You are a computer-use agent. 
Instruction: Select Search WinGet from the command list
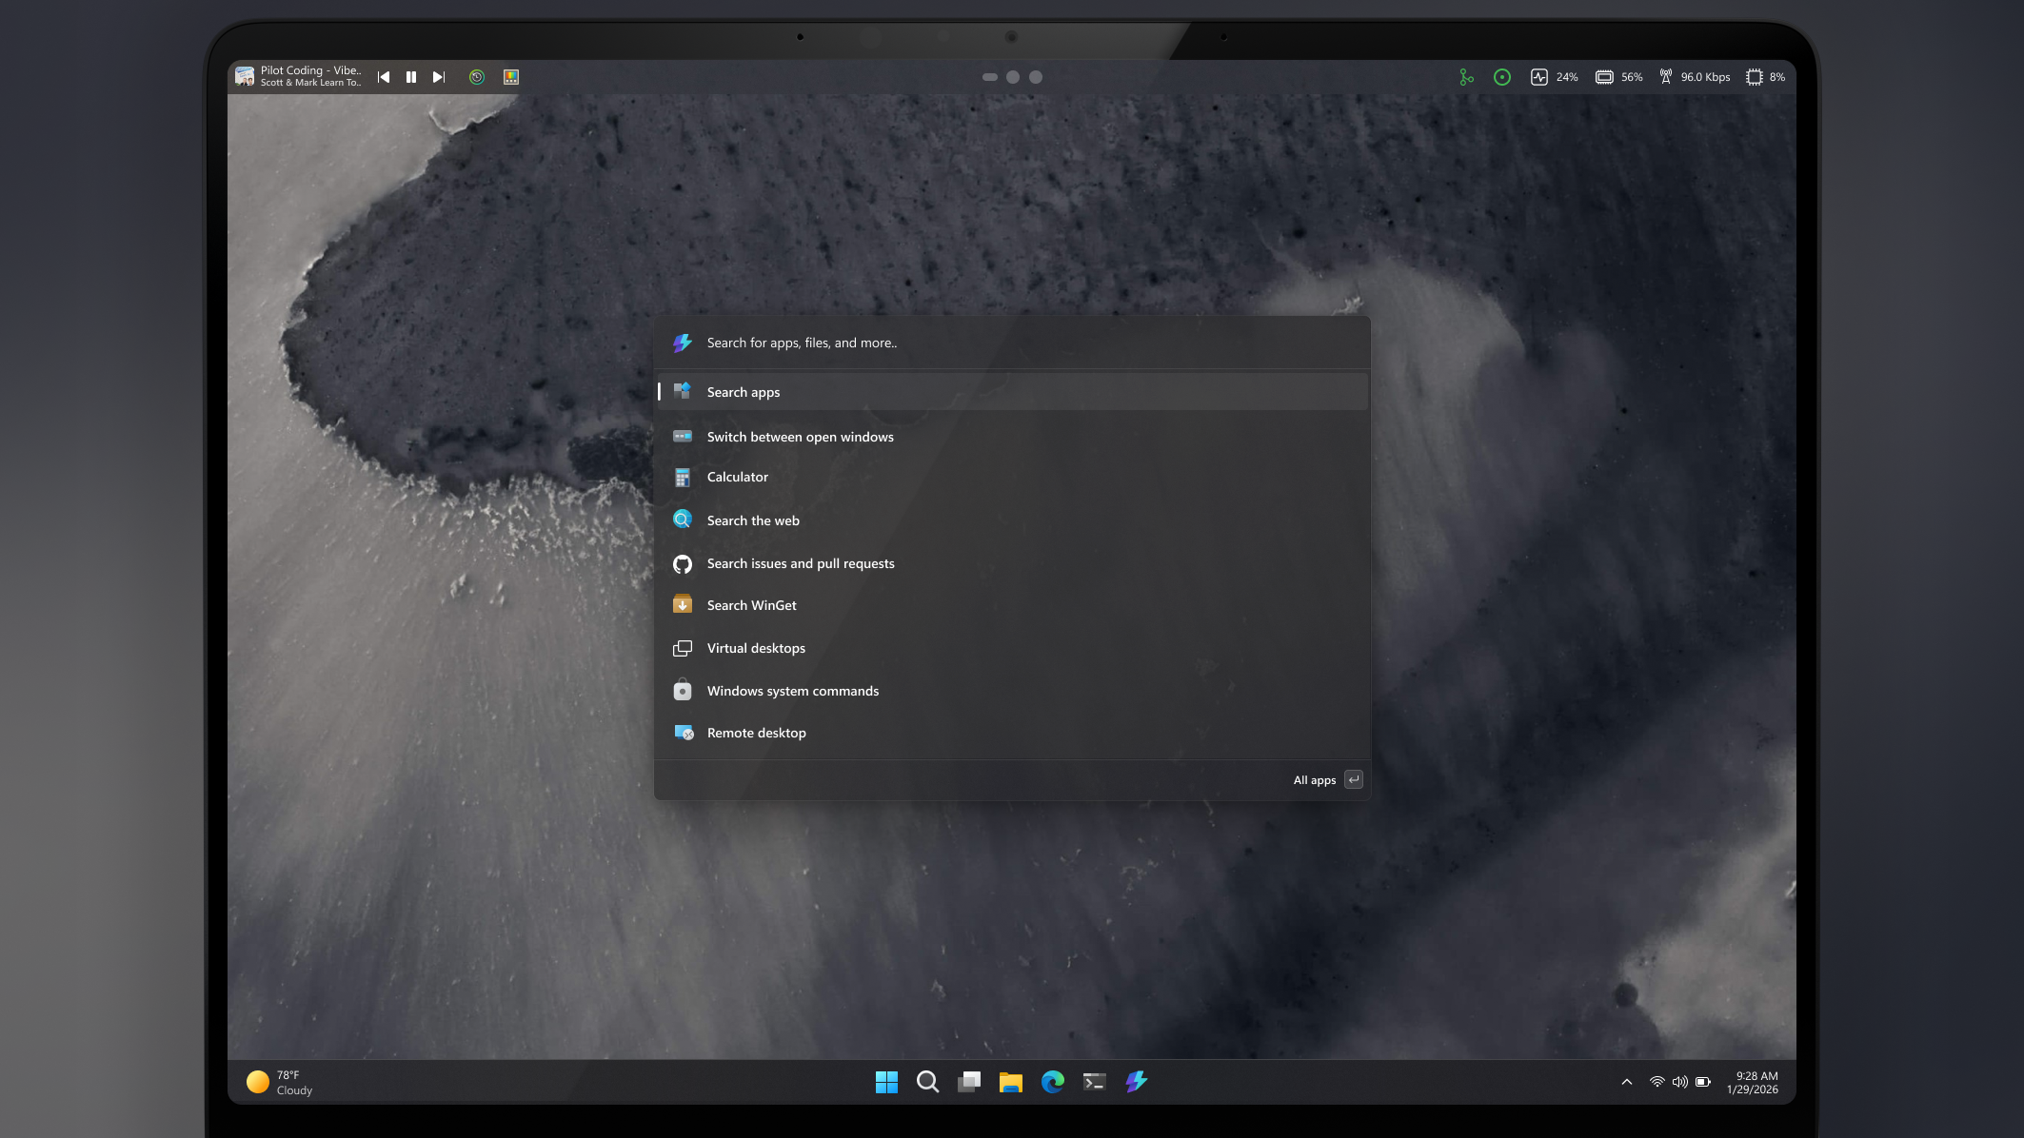[750, 604]
